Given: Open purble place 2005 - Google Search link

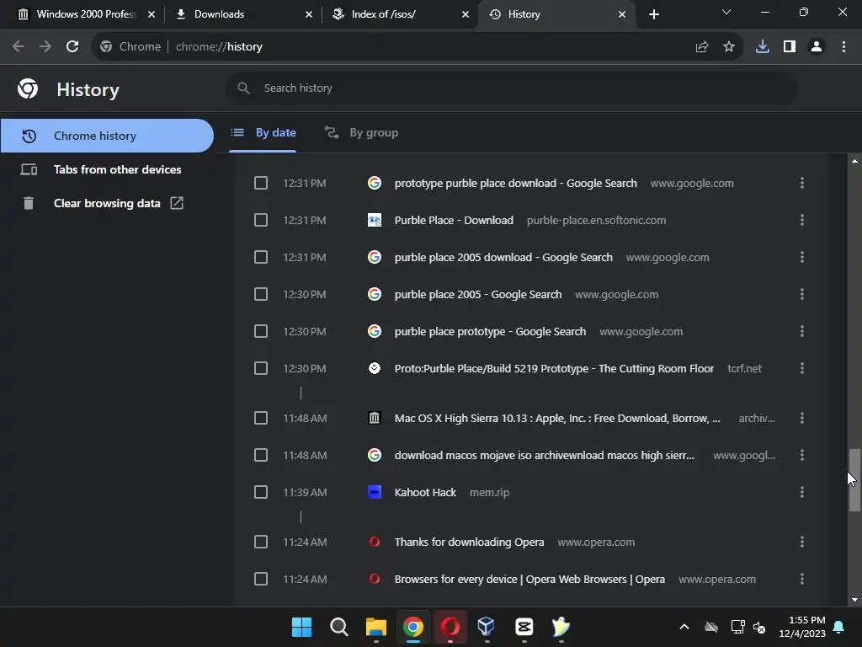Looking at the screenshot, I should point(478,294).
